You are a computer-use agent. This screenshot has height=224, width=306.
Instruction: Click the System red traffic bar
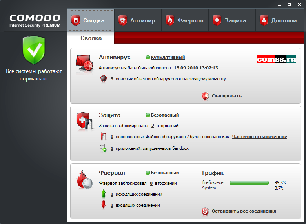tap(229, 188)
